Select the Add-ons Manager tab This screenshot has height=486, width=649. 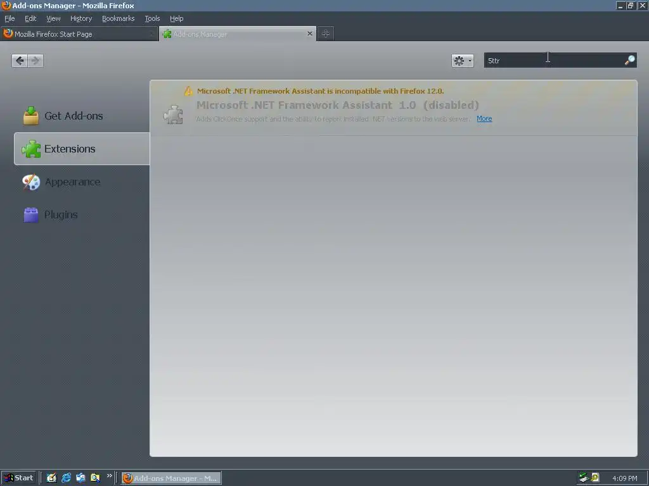coord(238,34)
